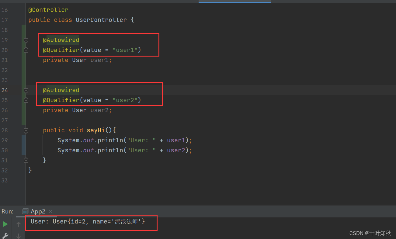Click line number 33 in gutter

point(5,181)
